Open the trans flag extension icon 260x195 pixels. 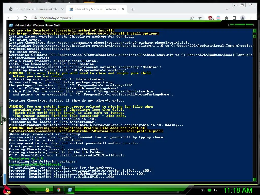click(x=219, y=18)
